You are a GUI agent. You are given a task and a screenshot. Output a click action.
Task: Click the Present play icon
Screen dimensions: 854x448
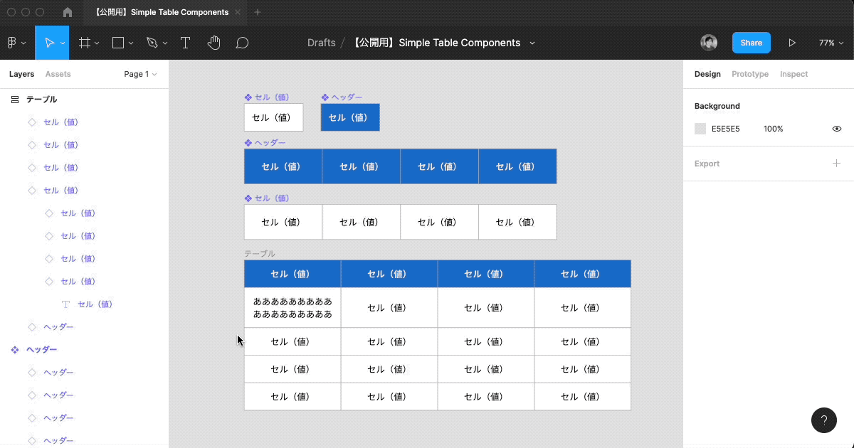(x=791, y=43)
